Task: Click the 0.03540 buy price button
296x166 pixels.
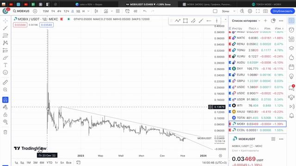Action: click(x=46, y=25)
